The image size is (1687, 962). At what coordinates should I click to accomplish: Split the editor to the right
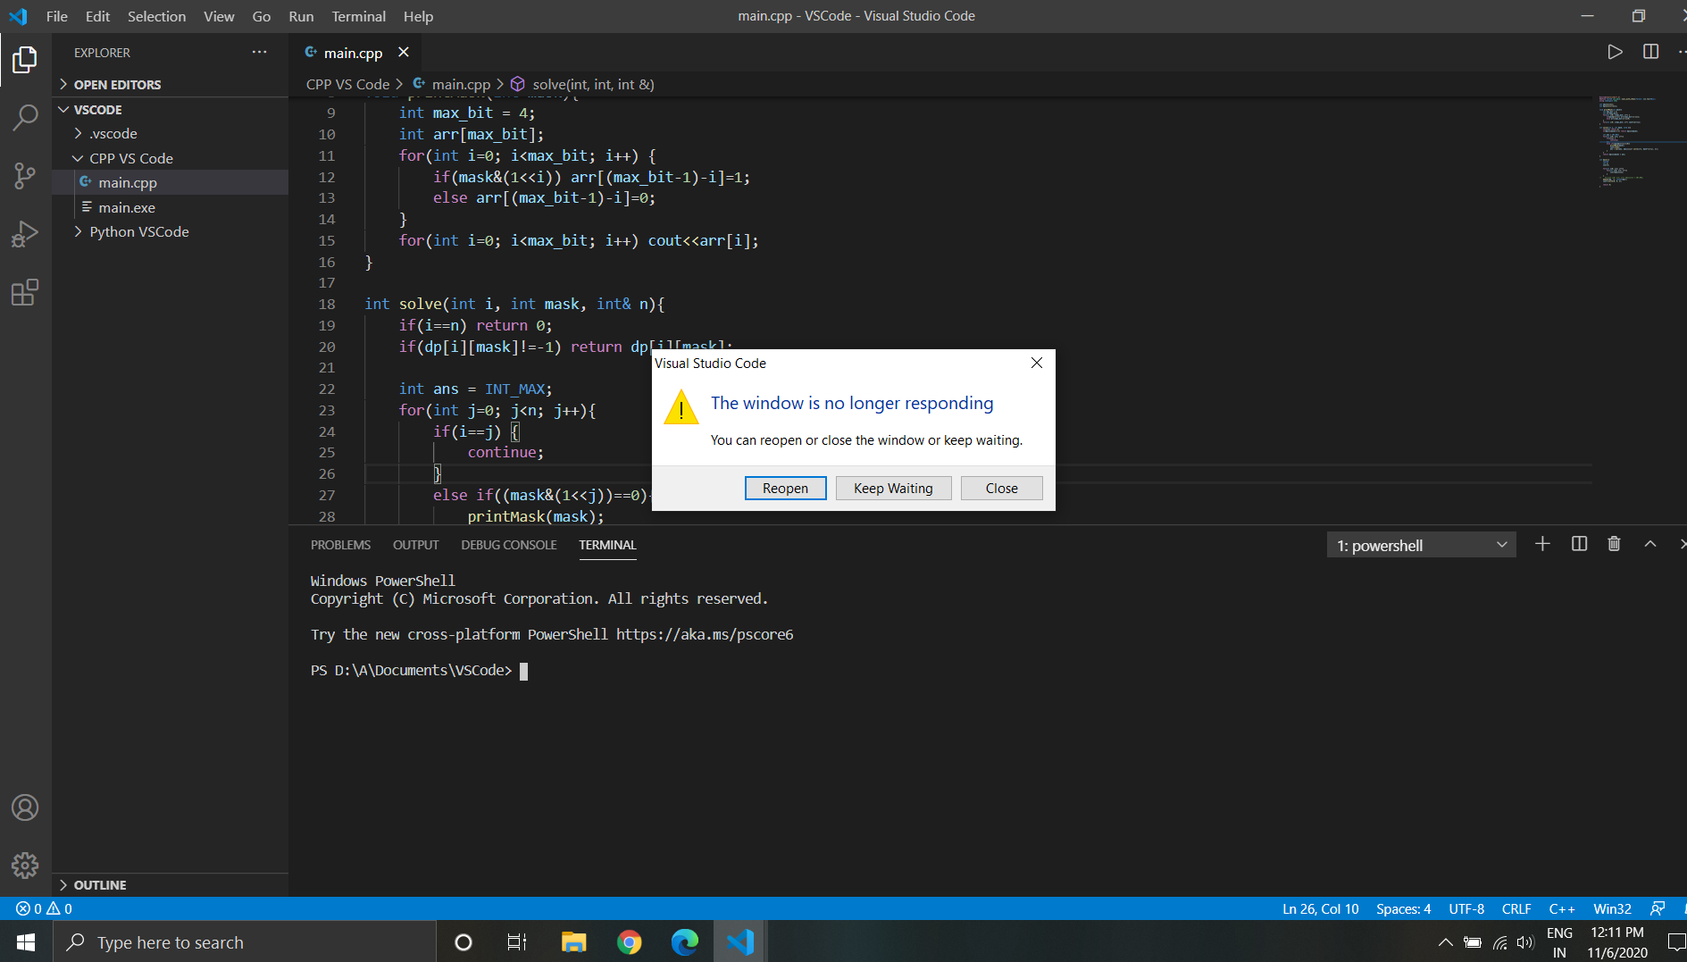tap(1650, 52)
